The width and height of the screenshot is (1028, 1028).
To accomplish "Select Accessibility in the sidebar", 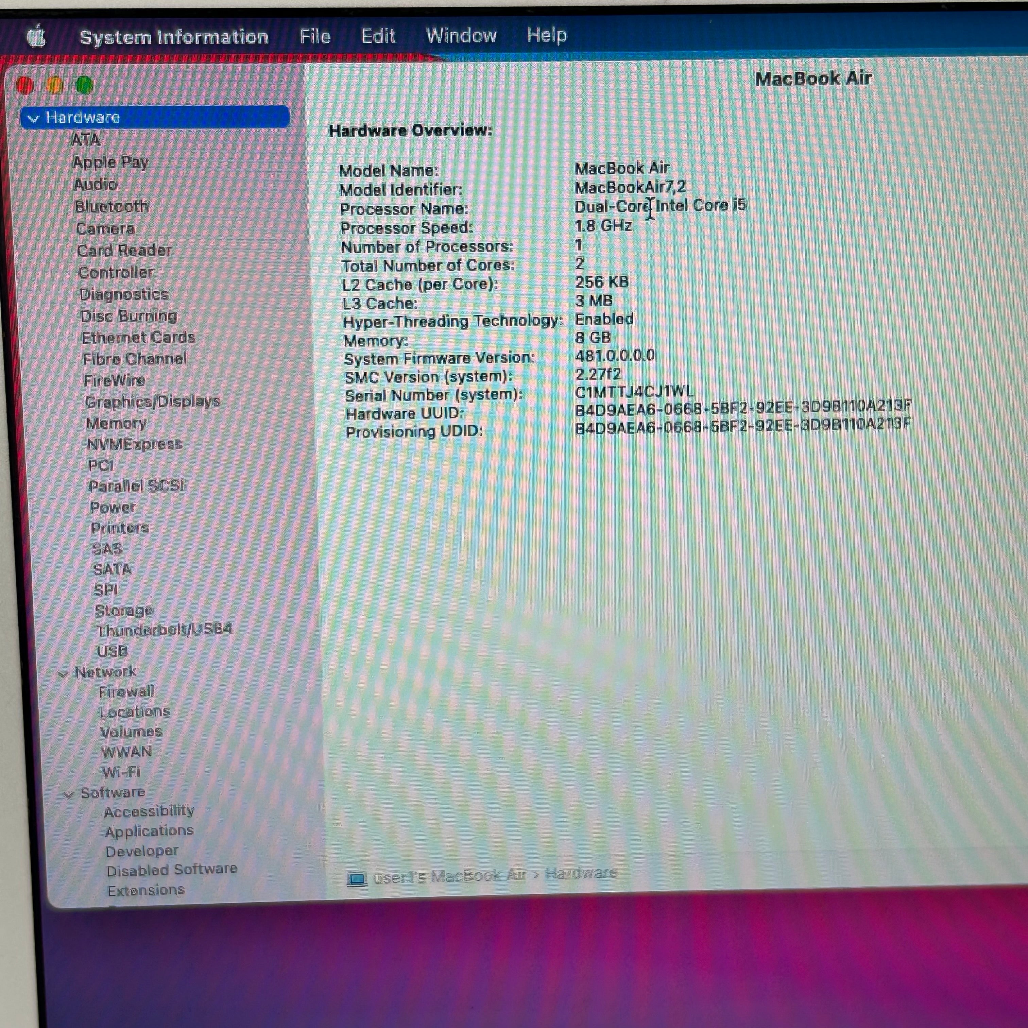I will pos(149,811).
